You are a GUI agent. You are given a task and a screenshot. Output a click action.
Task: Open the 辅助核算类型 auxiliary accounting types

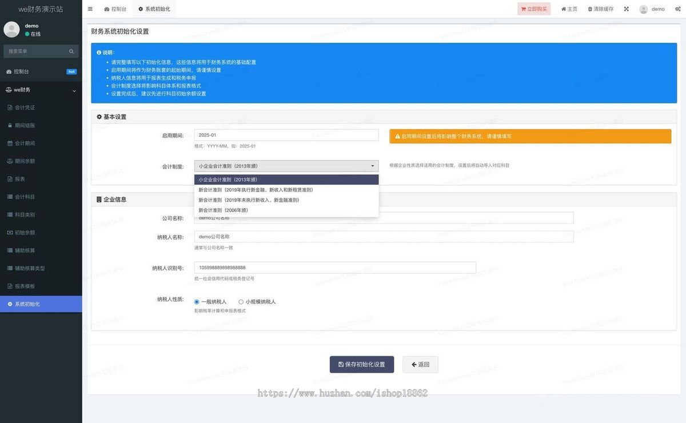click(30, 268)
